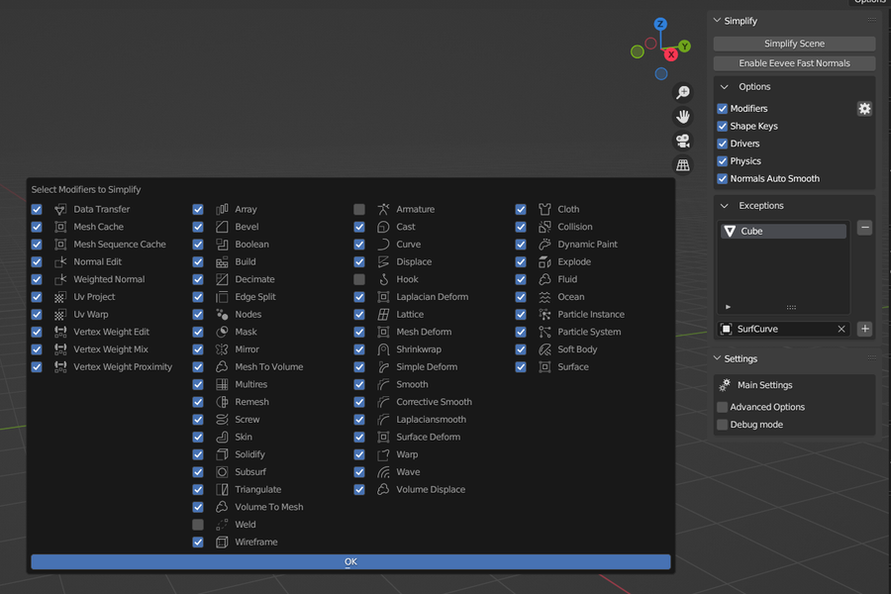Remove the selected exception with minus button
The height and width of the screenshot is (594, 891).
[x=865, y=228]
